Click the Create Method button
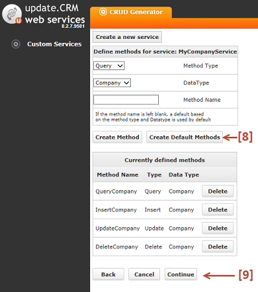Viewport: 258px width, 292px height. click(x=117, y=137)
